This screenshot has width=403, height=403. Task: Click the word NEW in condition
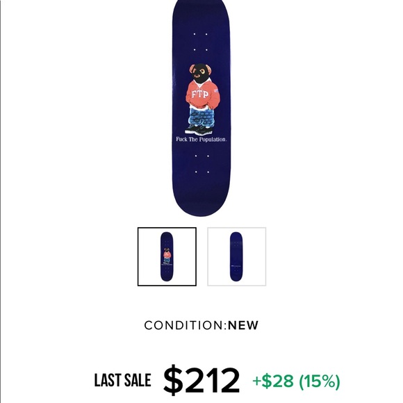pyautogui.click(x=243, y=325)
